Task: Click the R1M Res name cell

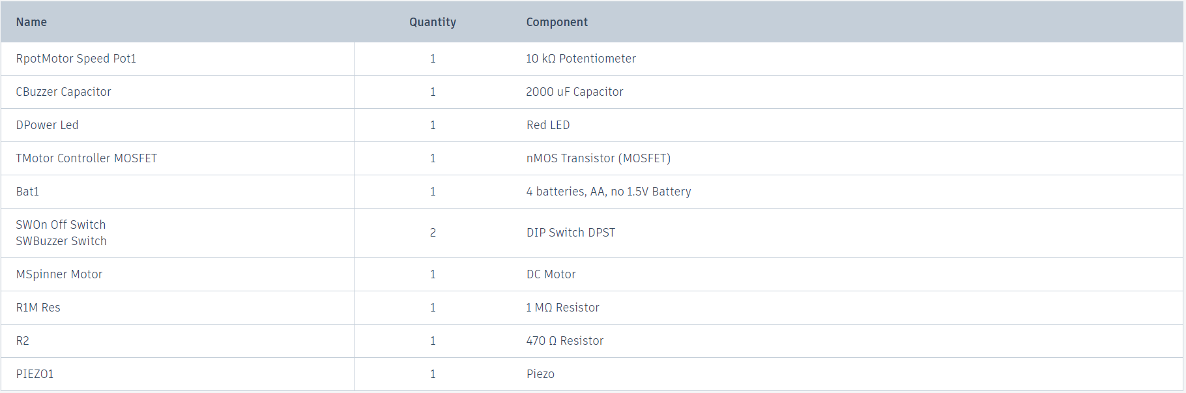Action: coord(38,308)
